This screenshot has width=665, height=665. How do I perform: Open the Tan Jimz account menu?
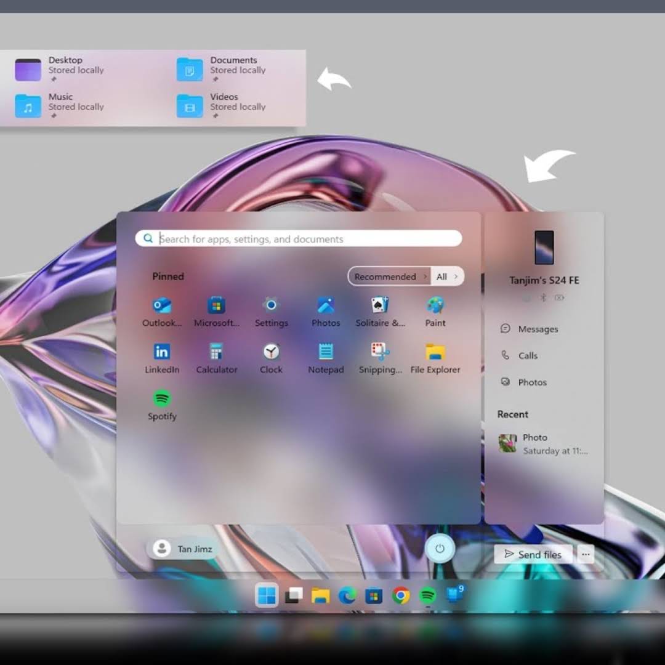pyautogui.click(x=183, y=549)
